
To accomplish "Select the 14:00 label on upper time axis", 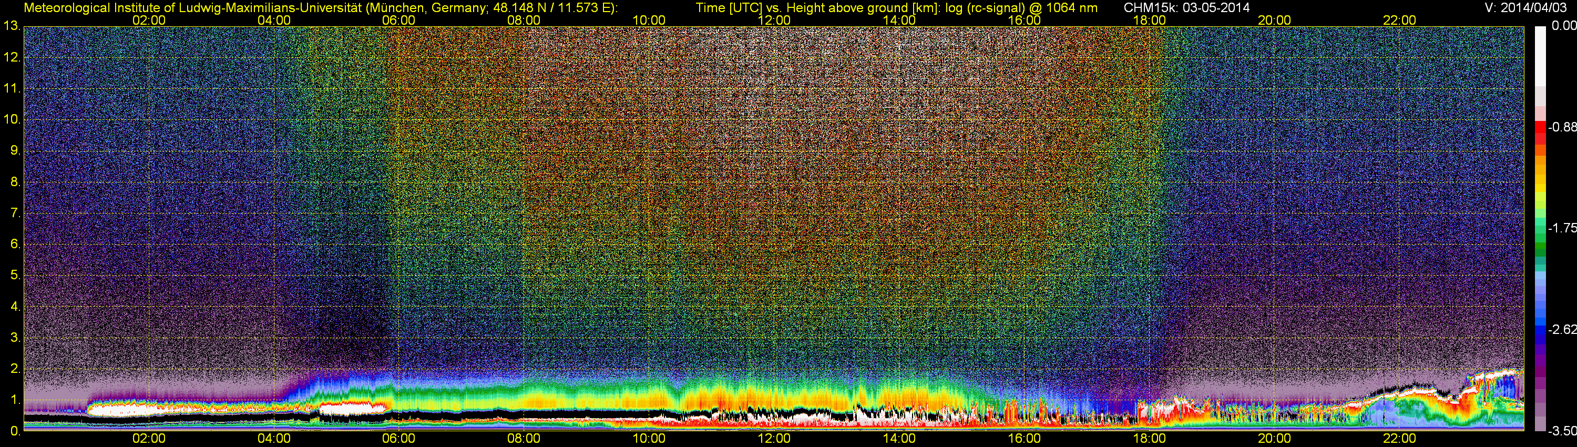I will click(x=899, y=20).
